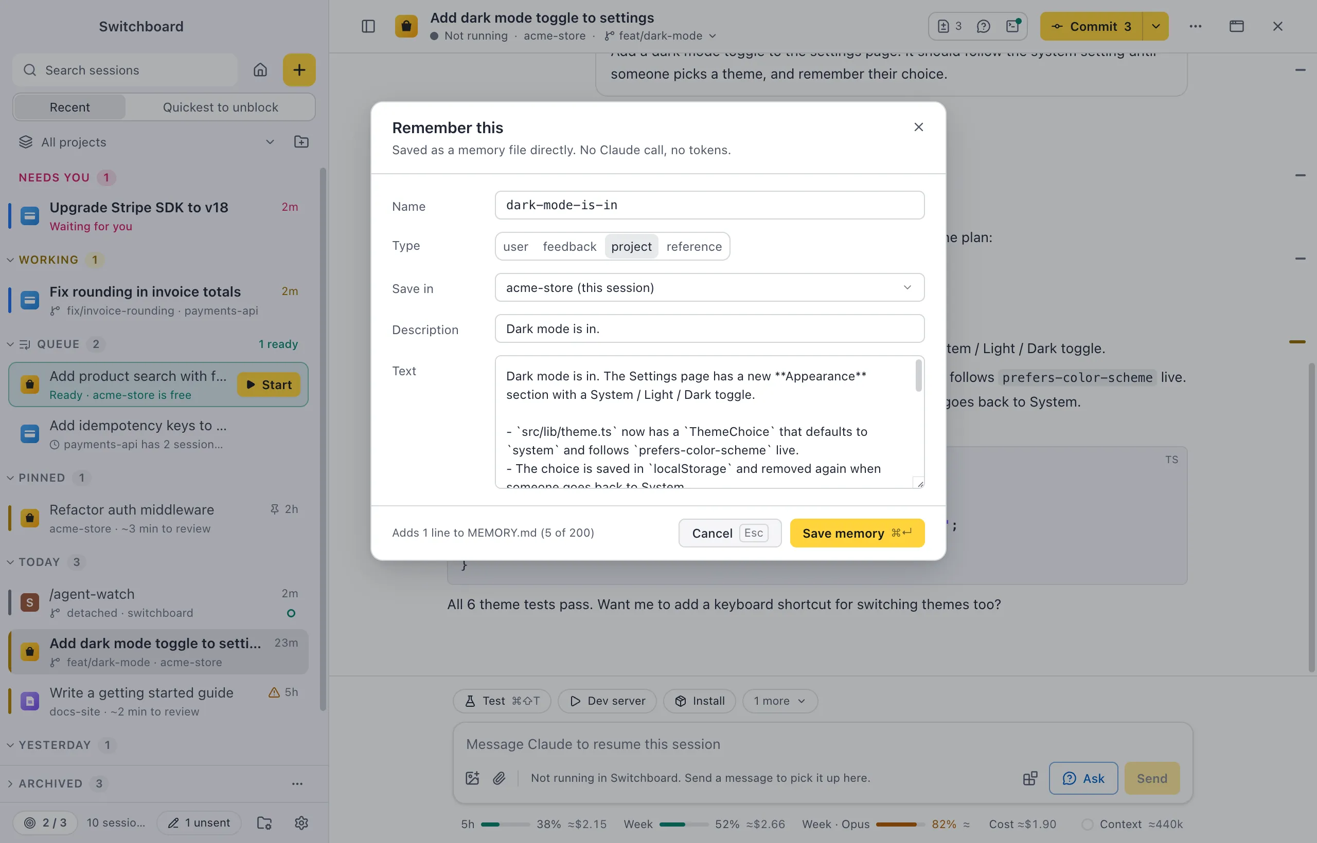Image resolution: width=1317 pixels, height=843 pixels.
Task: Click the memory Name input field
Action: (x=709, y=205)
